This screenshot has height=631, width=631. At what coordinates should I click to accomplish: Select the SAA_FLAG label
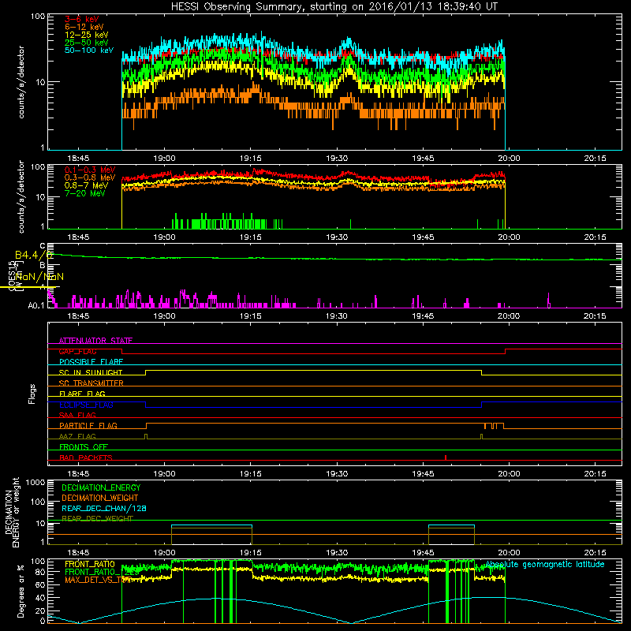pyautogui.click(x=77, y=415)
